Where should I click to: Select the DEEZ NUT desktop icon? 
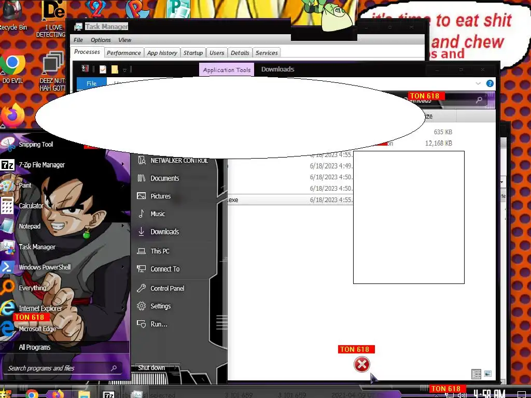[x=52, y=71]
